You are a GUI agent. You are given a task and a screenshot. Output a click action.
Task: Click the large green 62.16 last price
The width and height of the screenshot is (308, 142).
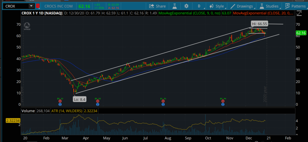click(x=84, y=6)
